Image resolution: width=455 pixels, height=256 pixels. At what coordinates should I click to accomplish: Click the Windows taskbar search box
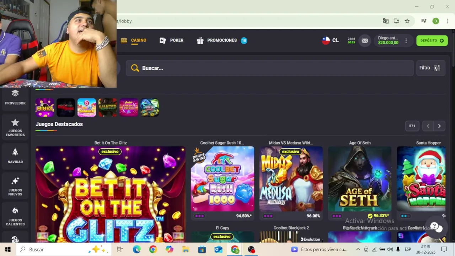point(64,250)
